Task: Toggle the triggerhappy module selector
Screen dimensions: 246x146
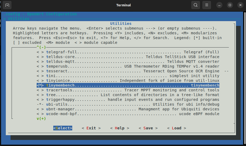Action: pyautogui.click(x=40, y=100)
